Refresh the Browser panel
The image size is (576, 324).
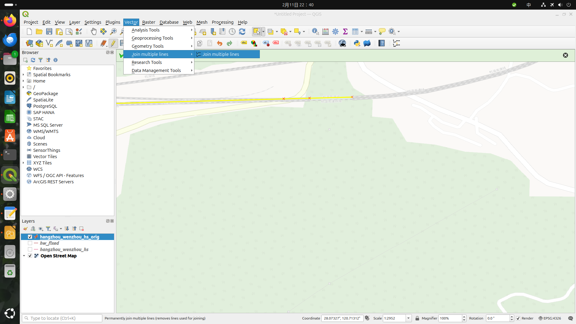(x=33, y=60)
